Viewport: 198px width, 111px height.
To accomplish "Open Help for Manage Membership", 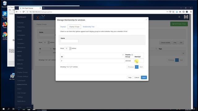I will pyautogui.click(x=130, y=77).
